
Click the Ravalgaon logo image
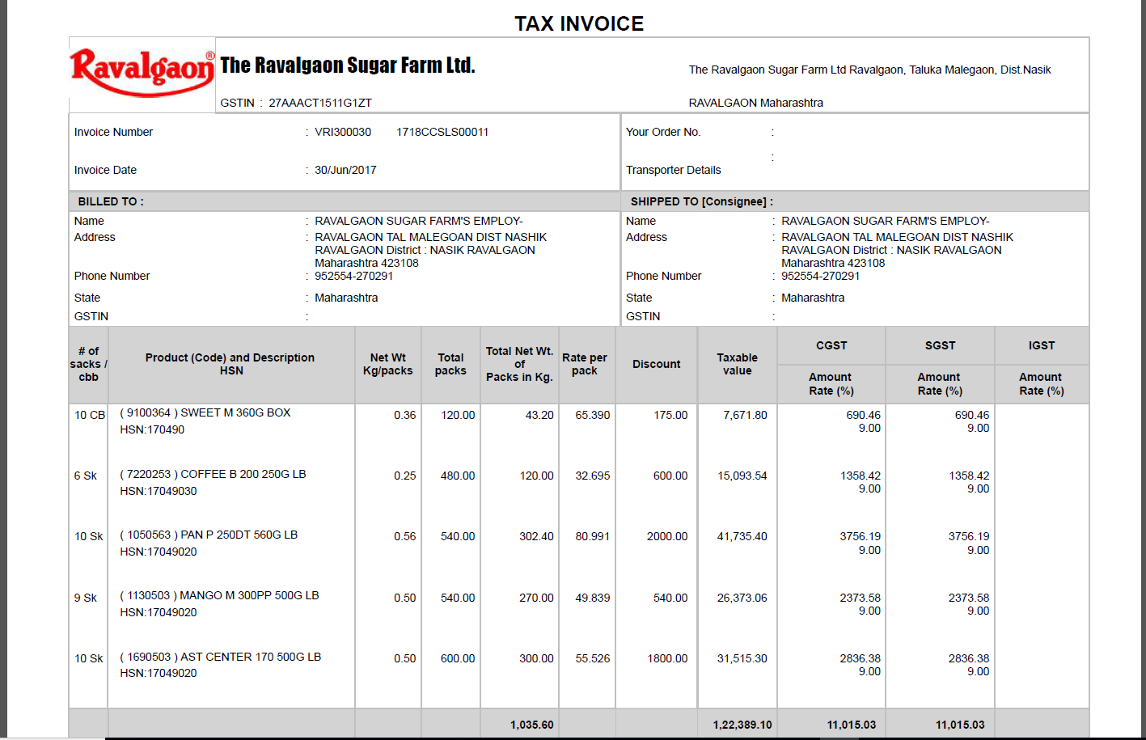pyautogui.click(x=142, y=73)
